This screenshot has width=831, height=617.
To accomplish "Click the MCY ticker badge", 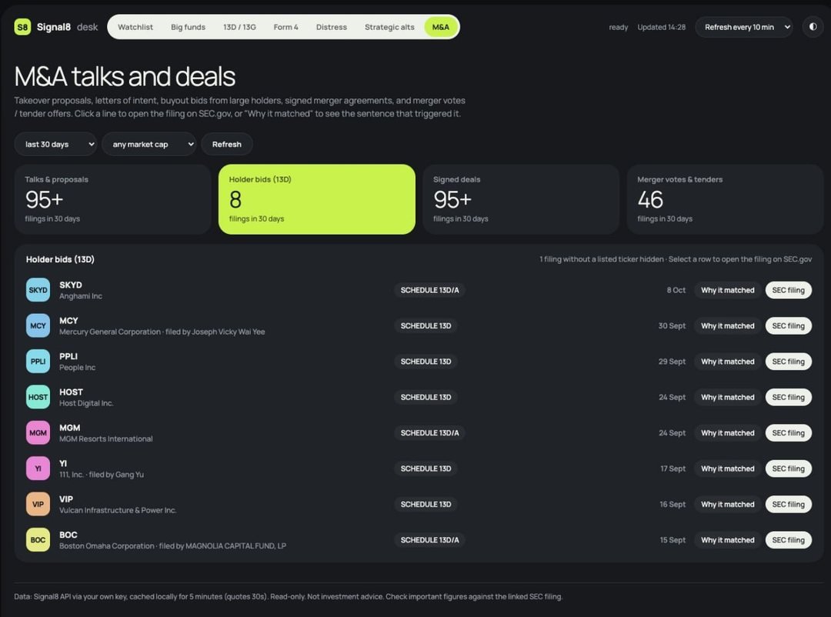I will point(38,325).
